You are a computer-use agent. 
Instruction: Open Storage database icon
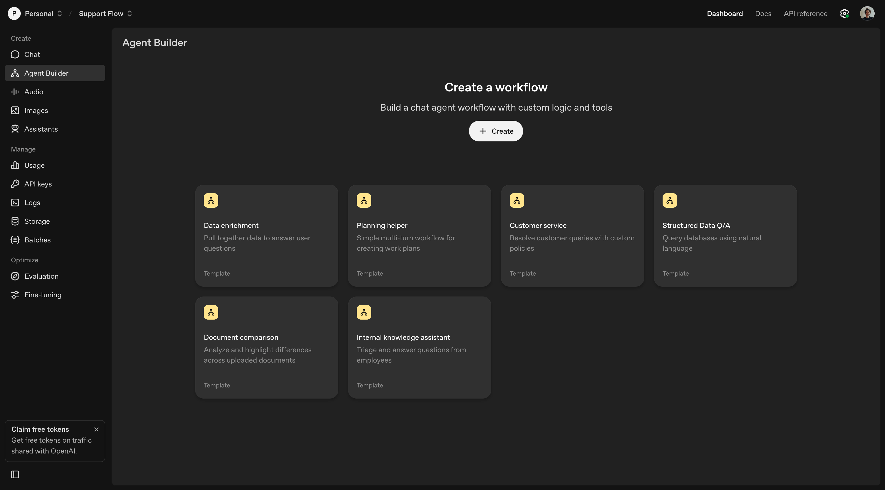(15, 221)
